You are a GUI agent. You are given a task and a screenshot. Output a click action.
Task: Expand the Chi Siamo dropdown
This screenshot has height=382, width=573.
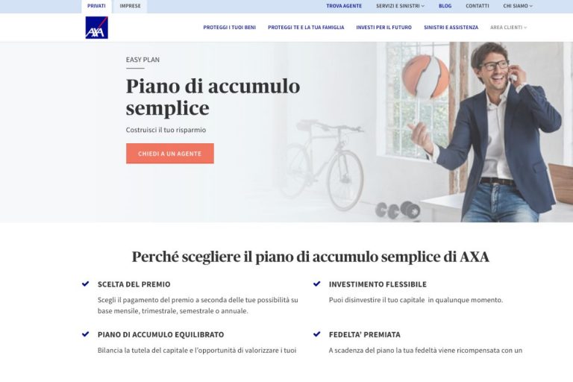[x=518, y=6]
